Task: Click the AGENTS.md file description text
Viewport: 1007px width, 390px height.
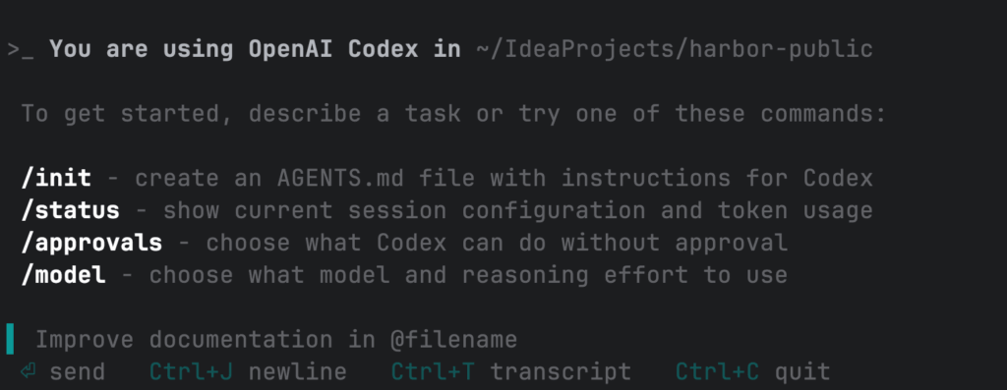Action: (504, 178)
